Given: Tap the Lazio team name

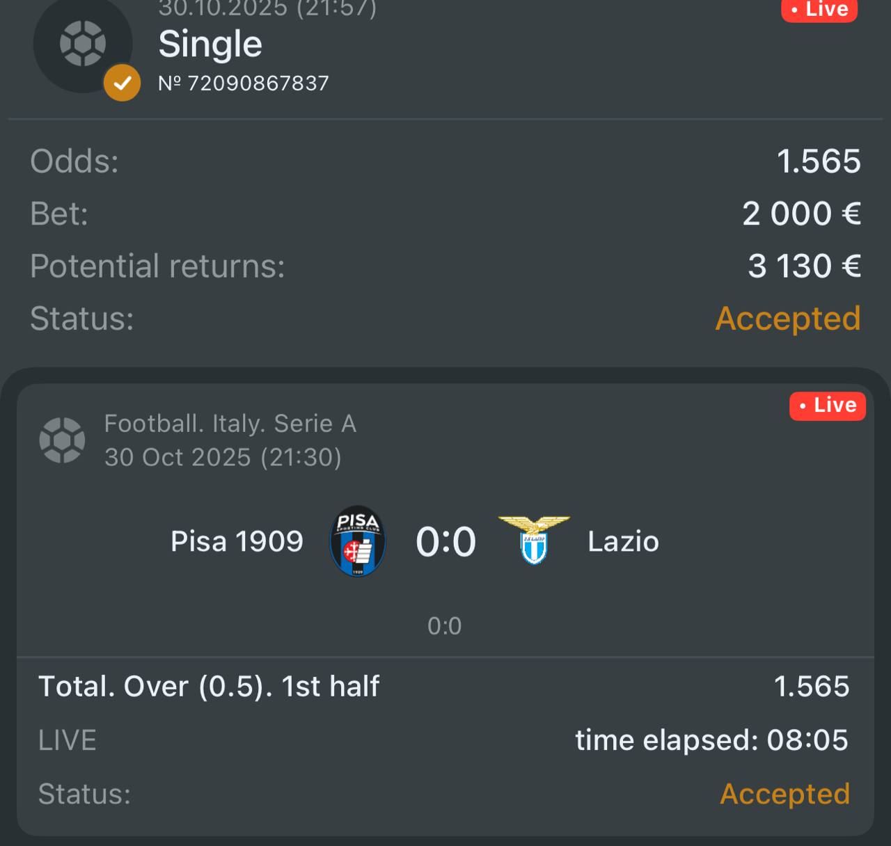Looking at the screenshot, I should 623,541.
